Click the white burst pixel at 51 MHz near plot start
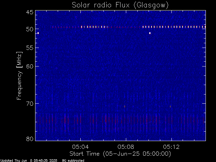The width and height of the screenshot is (216, 162). 38,33
